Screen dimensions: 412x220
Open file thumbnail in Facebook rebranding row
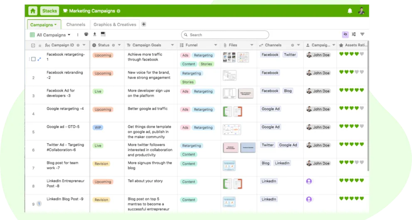(x=229, y=76)
